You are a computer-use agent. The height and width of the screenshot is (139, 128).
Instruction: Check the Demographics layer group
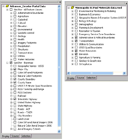coord(76,24)
